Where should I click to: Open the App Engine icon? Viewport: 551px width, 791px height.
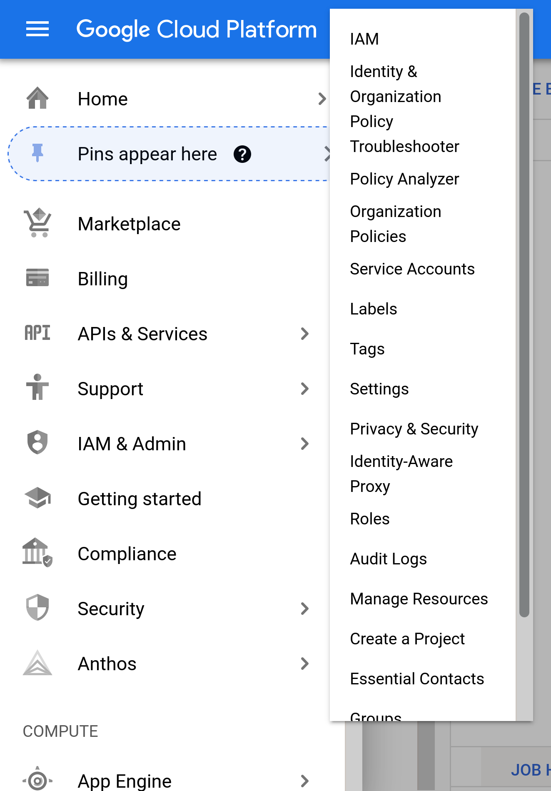pyautogui.click(x=37, y=781)
